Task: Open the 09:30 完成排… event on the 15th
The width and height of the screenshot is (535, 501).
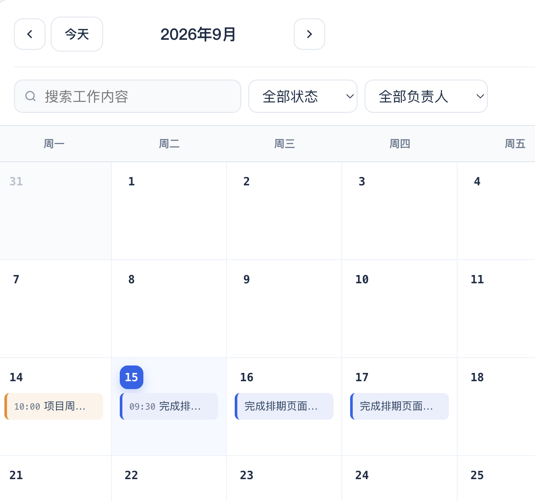Action: (169, 406)
